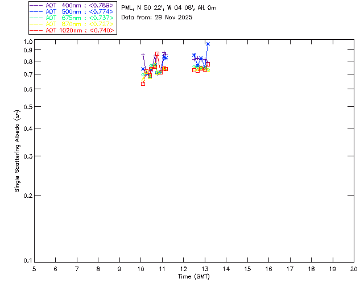
Task: Click the x-axis tick label 16
Action: coord(269,269)
